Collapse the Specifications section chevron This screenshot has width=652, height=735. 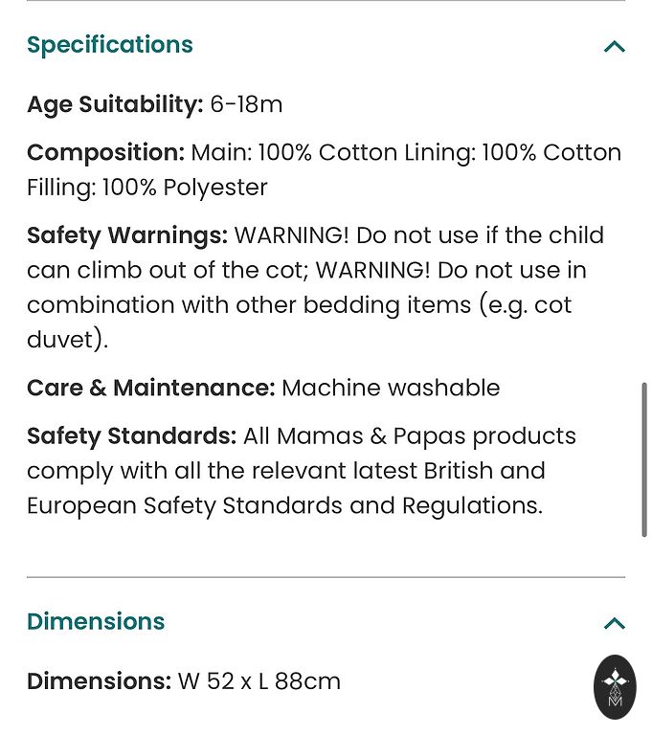coord(615,46)
